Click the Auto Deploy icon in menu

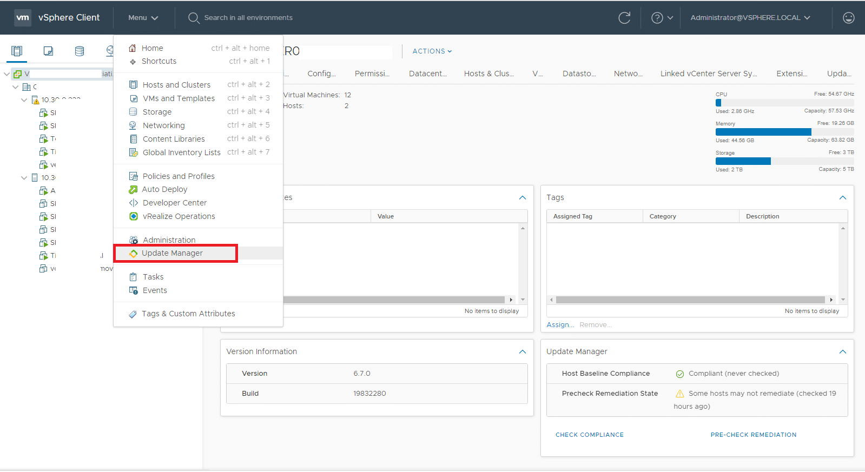coord(133,189)
